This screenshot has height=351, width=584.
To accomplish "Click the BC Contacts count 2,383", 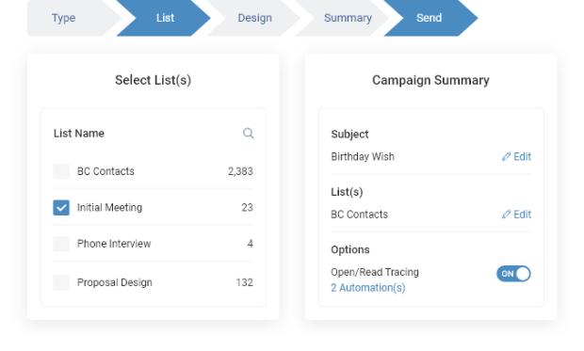I will pos(240,171).
